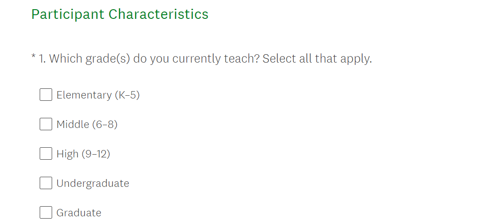Tick the Middle (6–8) checkbox

click(x=46, y=124)
